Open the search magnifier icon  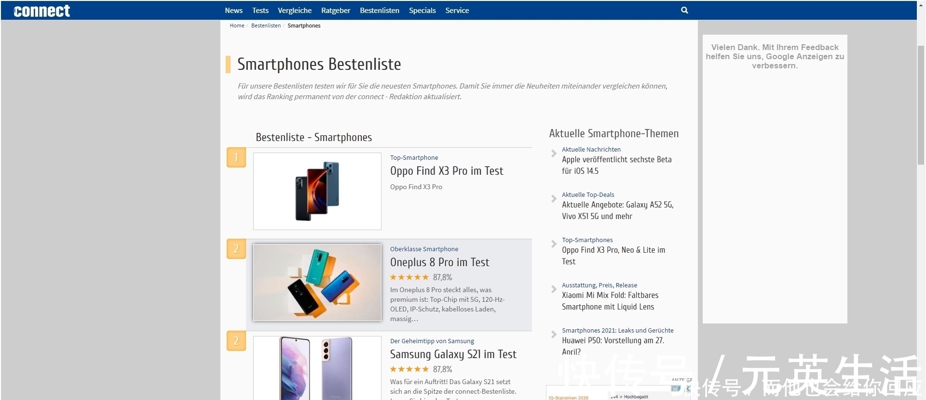pyautogui.click(x=684, y=10)
